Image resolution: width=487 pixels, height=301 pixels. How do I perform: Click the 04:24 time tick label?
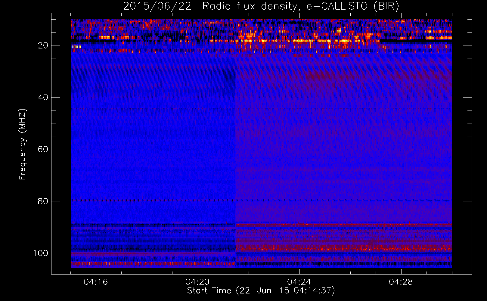[299, 282]
